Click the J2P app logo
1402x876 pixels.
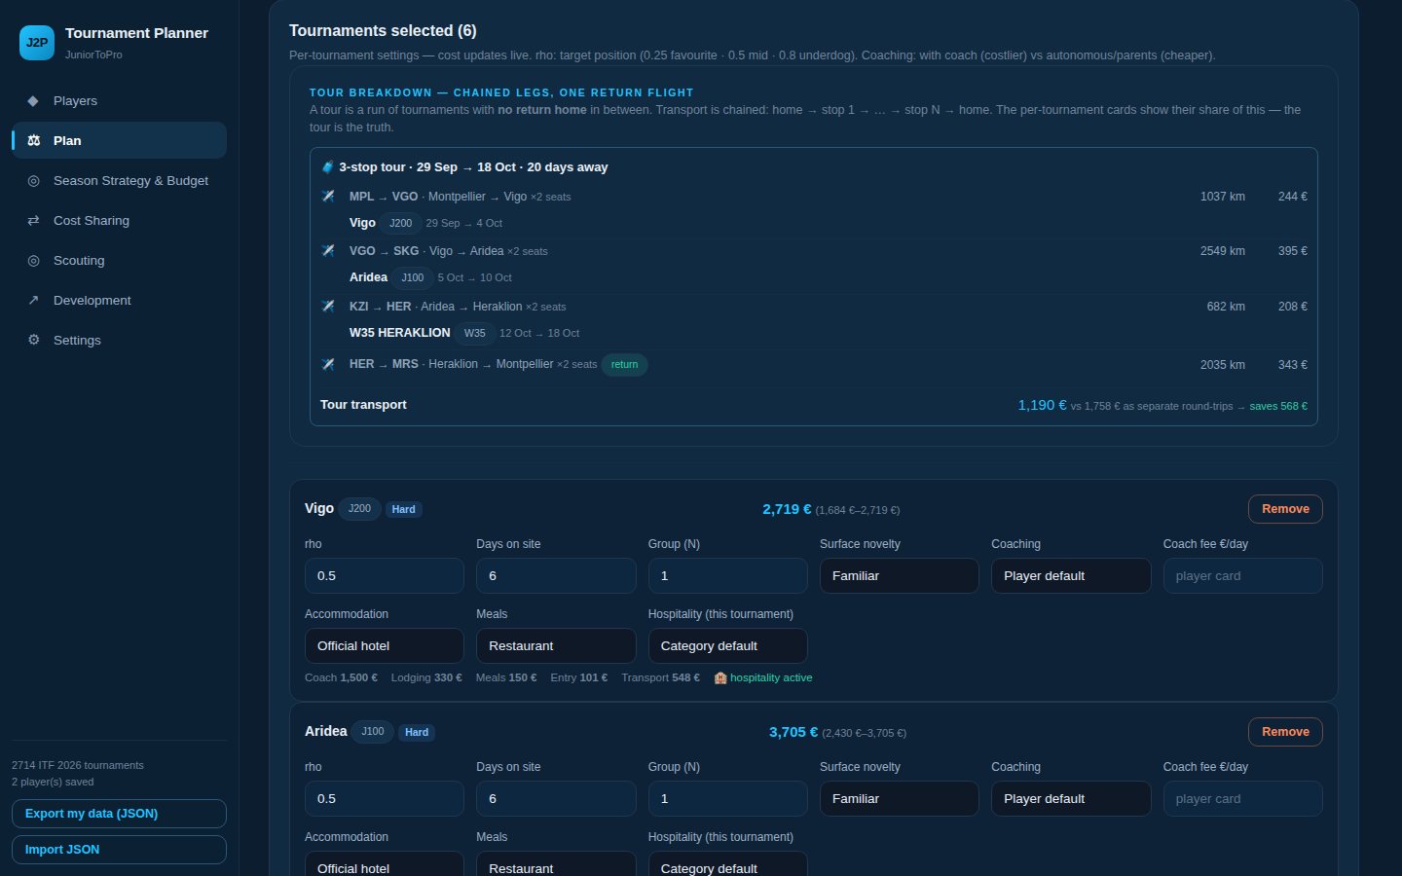click(37, 43)
